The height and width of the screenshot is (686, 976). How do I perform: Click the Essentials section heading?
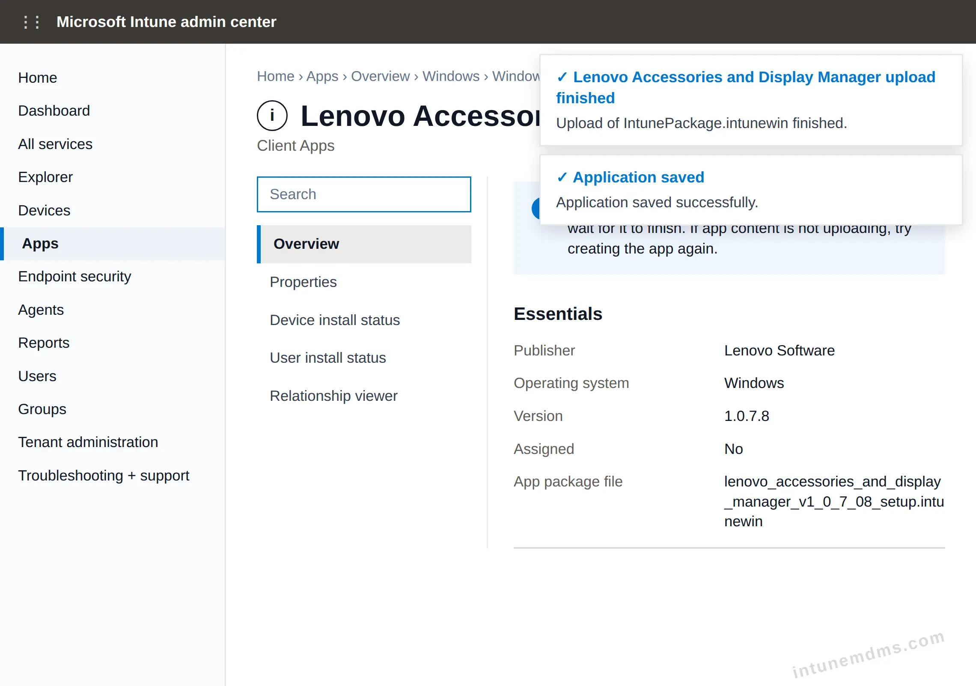[x=558, y=314]
